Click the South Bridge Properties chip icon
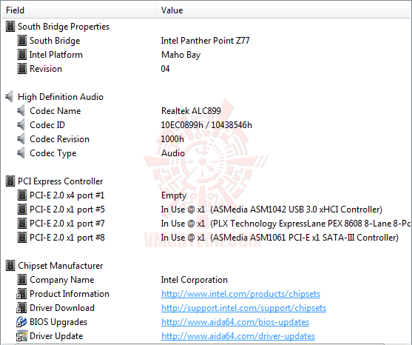The width and height of the screenshot is (412, 345). click(10, 27)
